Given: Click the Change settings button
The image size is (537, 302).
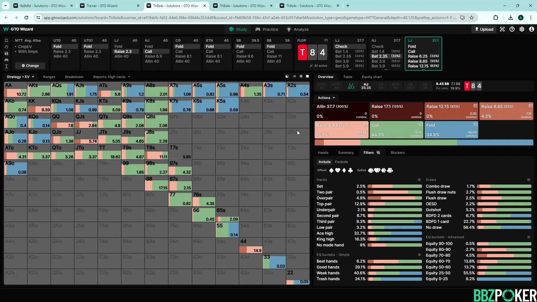Looking at the screenshot, I should 30,66.
